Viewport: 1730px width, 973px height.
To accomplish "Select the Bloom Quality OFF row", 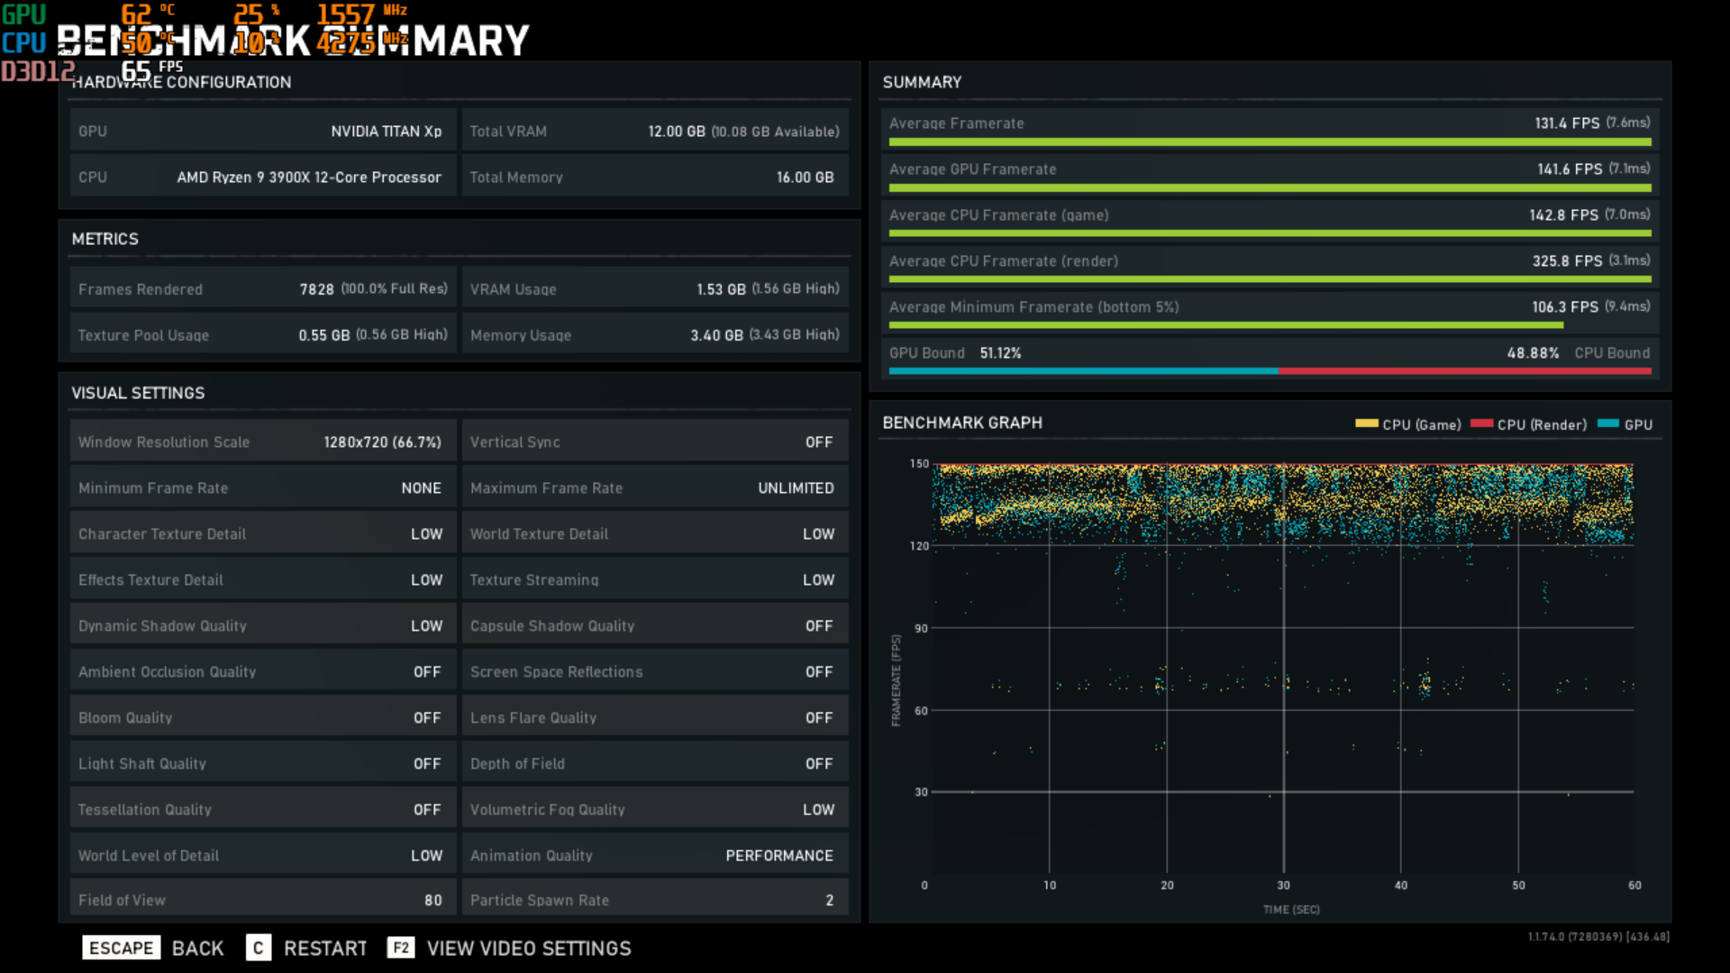I will tap(263, 717).
